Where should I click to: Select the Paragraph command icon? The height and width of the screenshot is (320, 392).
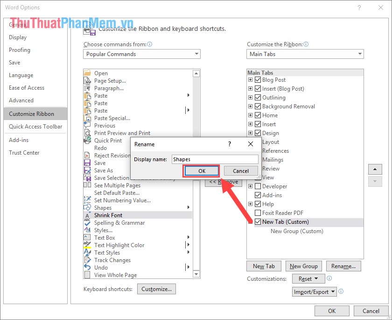[x=87, y=88]
